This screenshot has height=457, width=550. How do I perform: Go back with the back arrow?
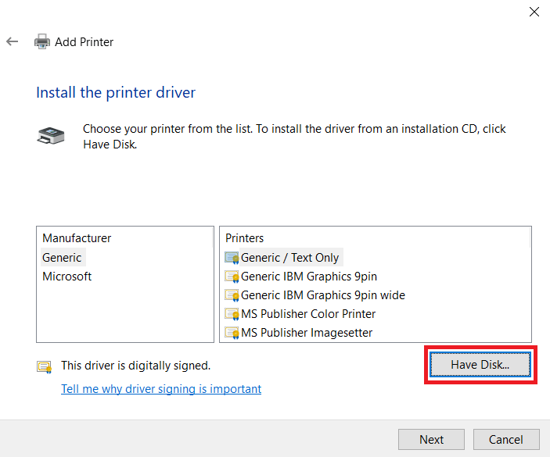13,41
